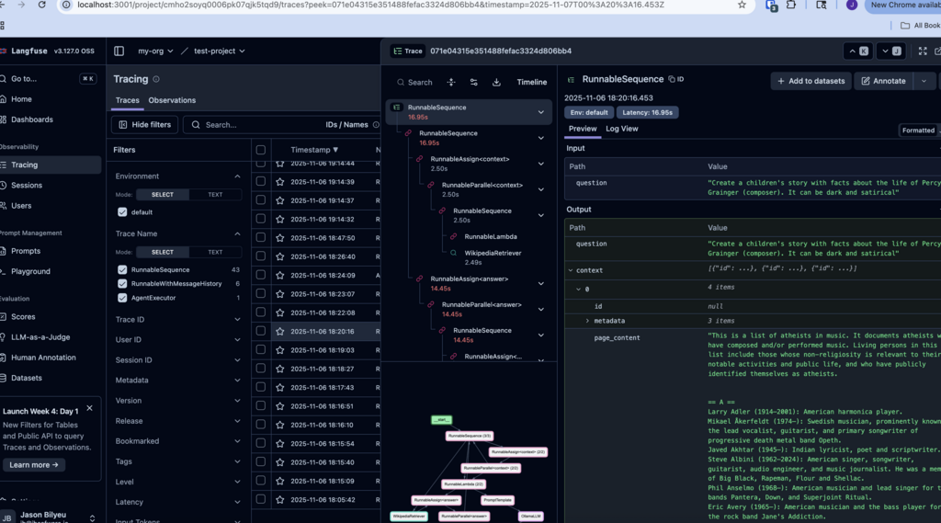Open the my-org organization dropdown
Screen dimensions: 941x523
[154, 51]
